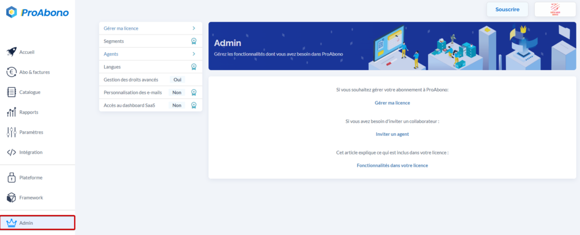Select Admin in the sidebar

point(37,223)
